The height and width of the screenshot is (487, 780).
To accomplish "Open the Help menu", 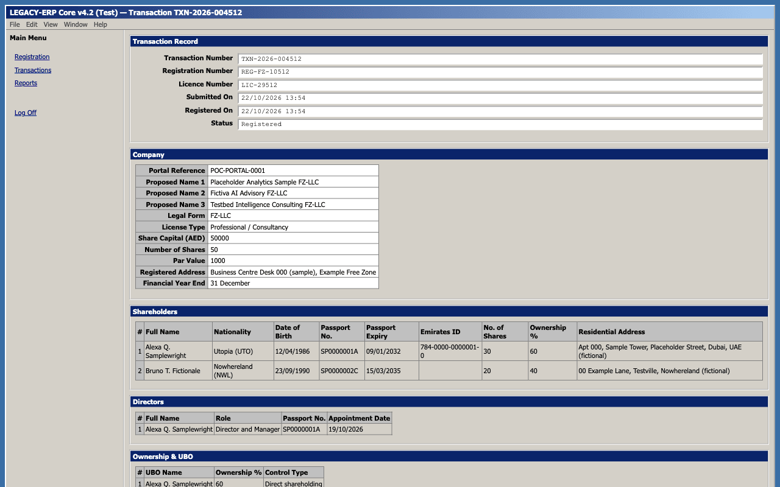I will [101, 24].
